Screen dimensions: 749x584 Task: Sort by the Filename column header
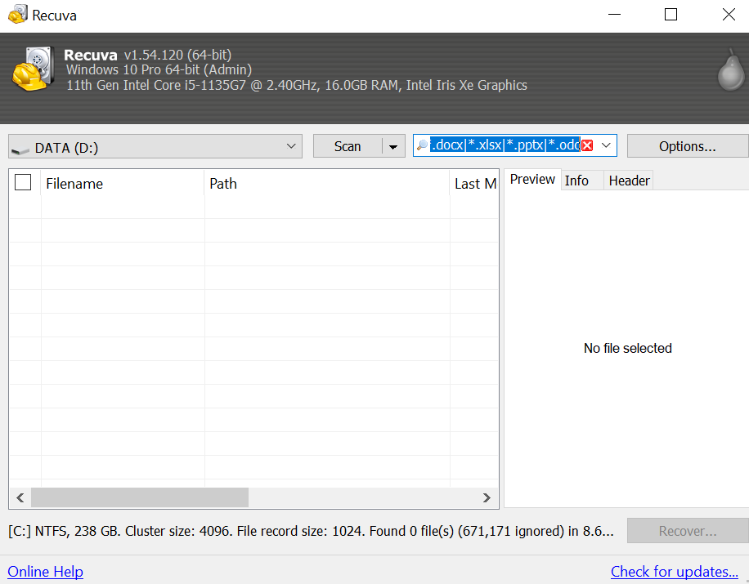(x=123, y=184)
